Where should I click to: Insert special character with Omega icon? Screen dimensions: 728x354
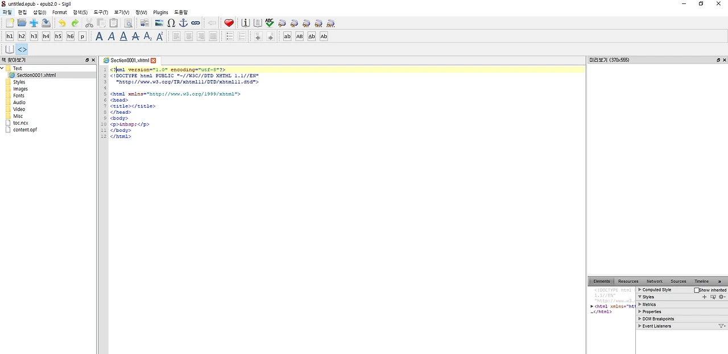click(171, 23)
